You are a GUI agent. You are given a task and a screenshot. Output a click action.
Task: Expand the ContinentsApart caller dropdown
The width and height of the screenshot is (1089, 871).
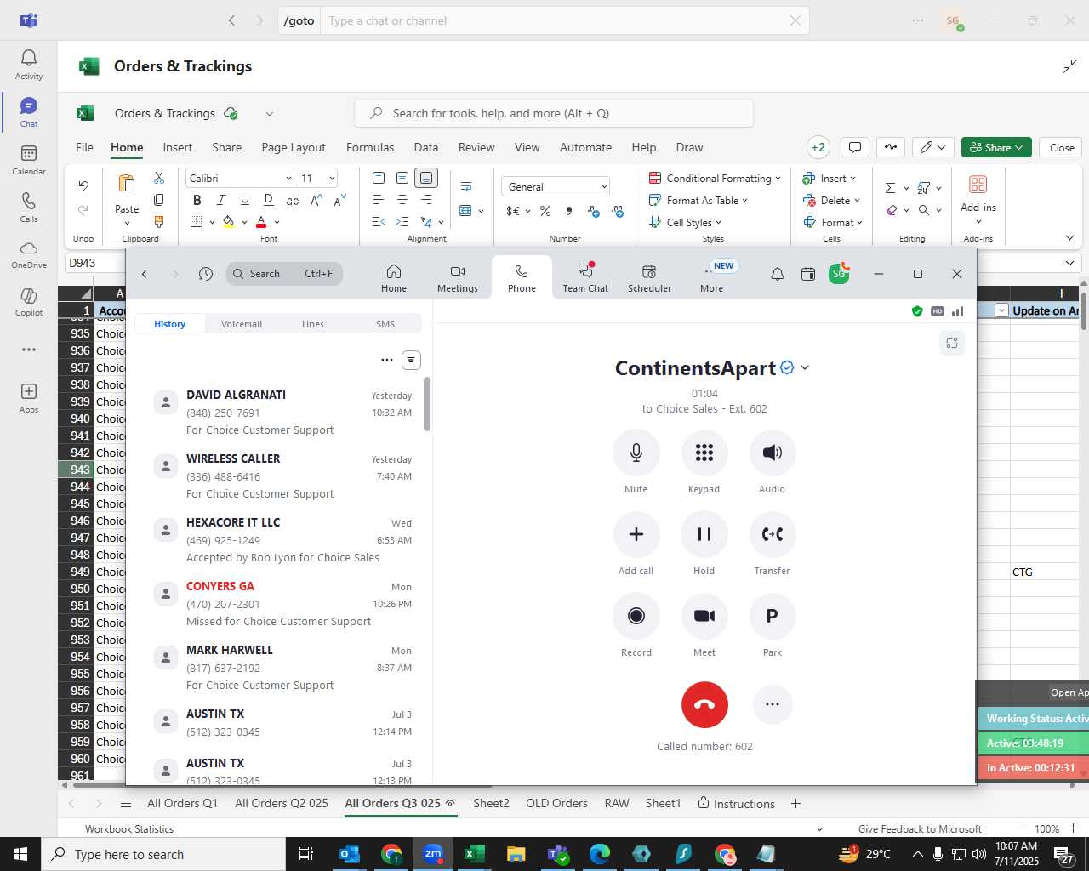coord(805,367)
